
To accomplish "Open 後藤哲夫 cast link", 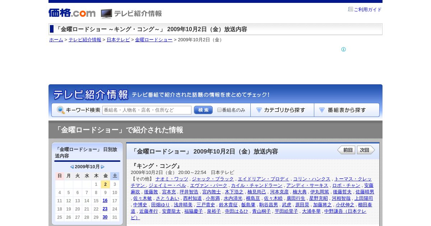I will [x=342, y=192].
